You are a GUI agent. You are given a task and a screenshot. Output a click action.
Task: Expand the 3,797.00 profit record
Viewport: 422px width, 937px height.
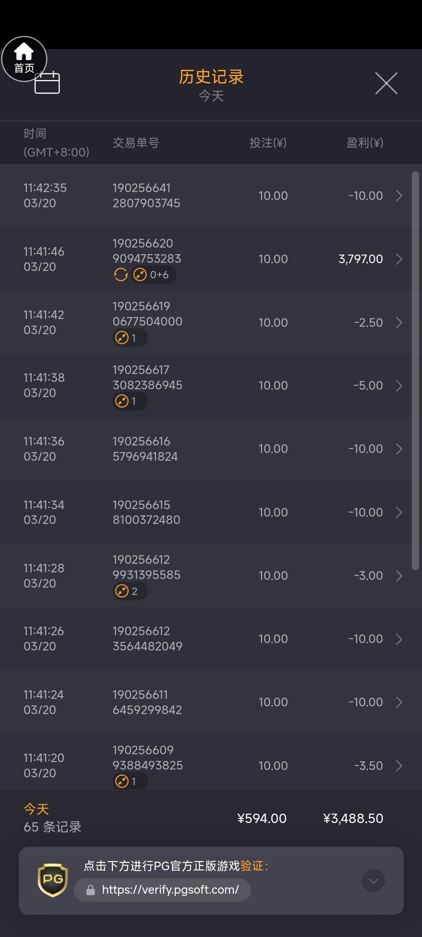(x=399, y=259)
